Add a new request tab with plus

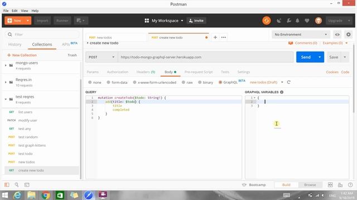215,37
